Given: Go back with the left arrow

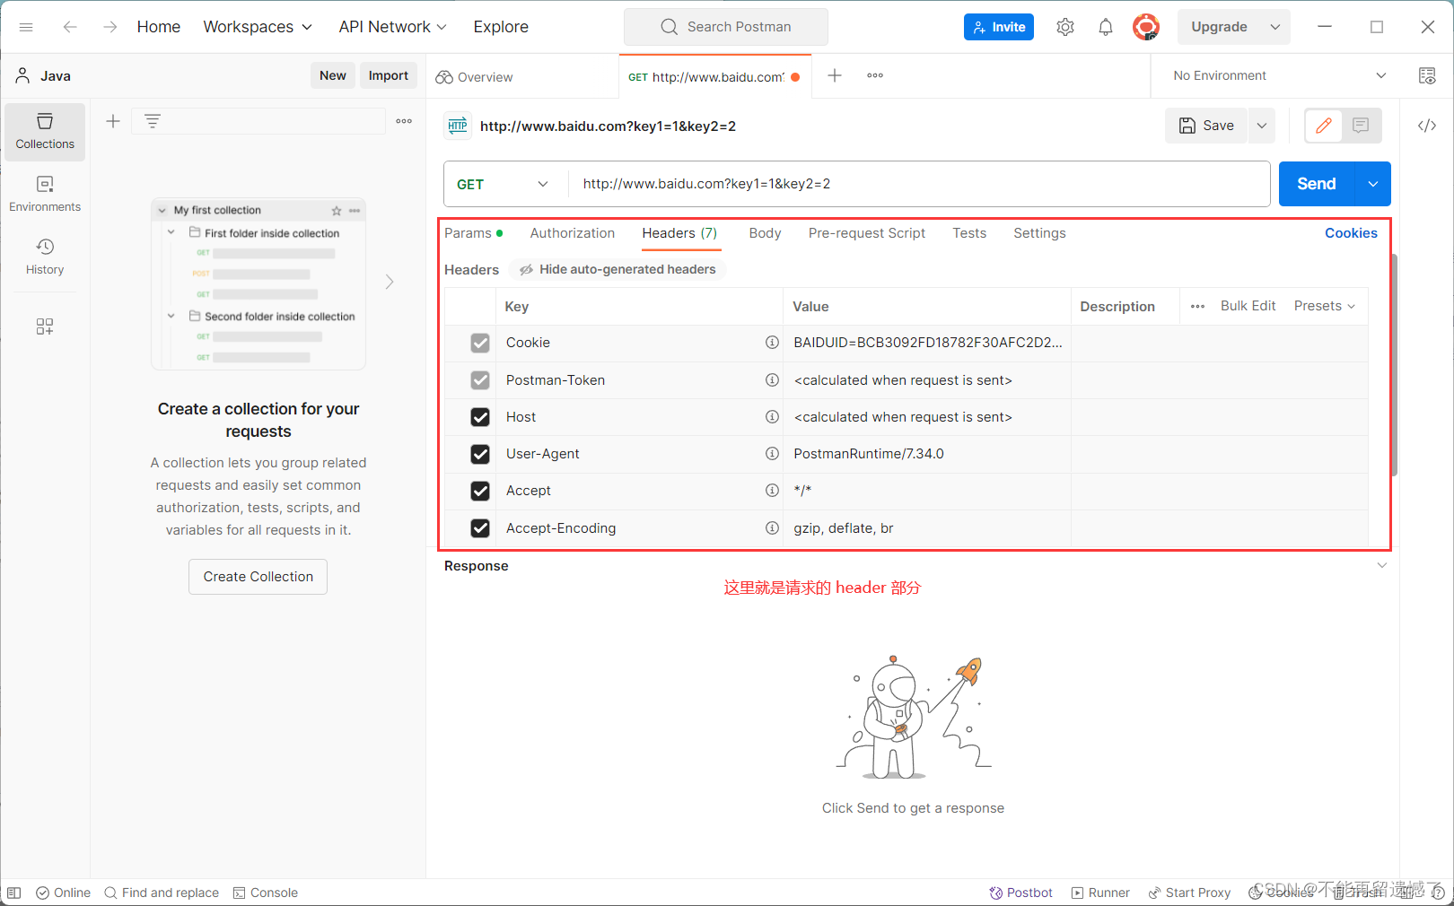Looking at the screenshot, I should tap(70, 27).
